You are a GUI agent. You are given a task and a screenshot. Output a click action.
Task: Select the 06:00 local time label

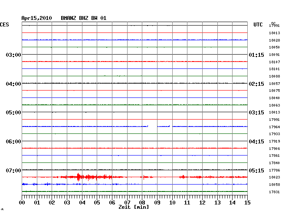pos(13,142)
